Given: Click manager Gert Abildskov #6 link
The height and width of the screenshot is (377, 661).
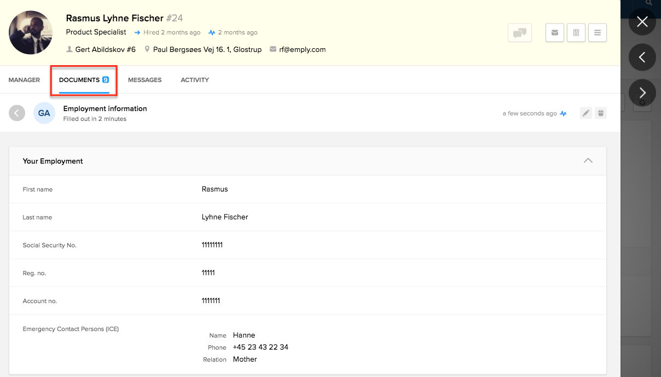Looking at the screenshot, I should (x=105, y=49).
